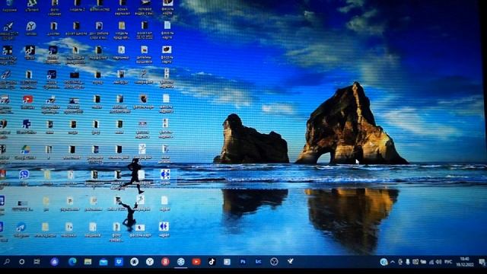Viewport: 487px width, 274px height.
Task: Open the Mail app from the taskbar
Action: click(x=103, y=262)
